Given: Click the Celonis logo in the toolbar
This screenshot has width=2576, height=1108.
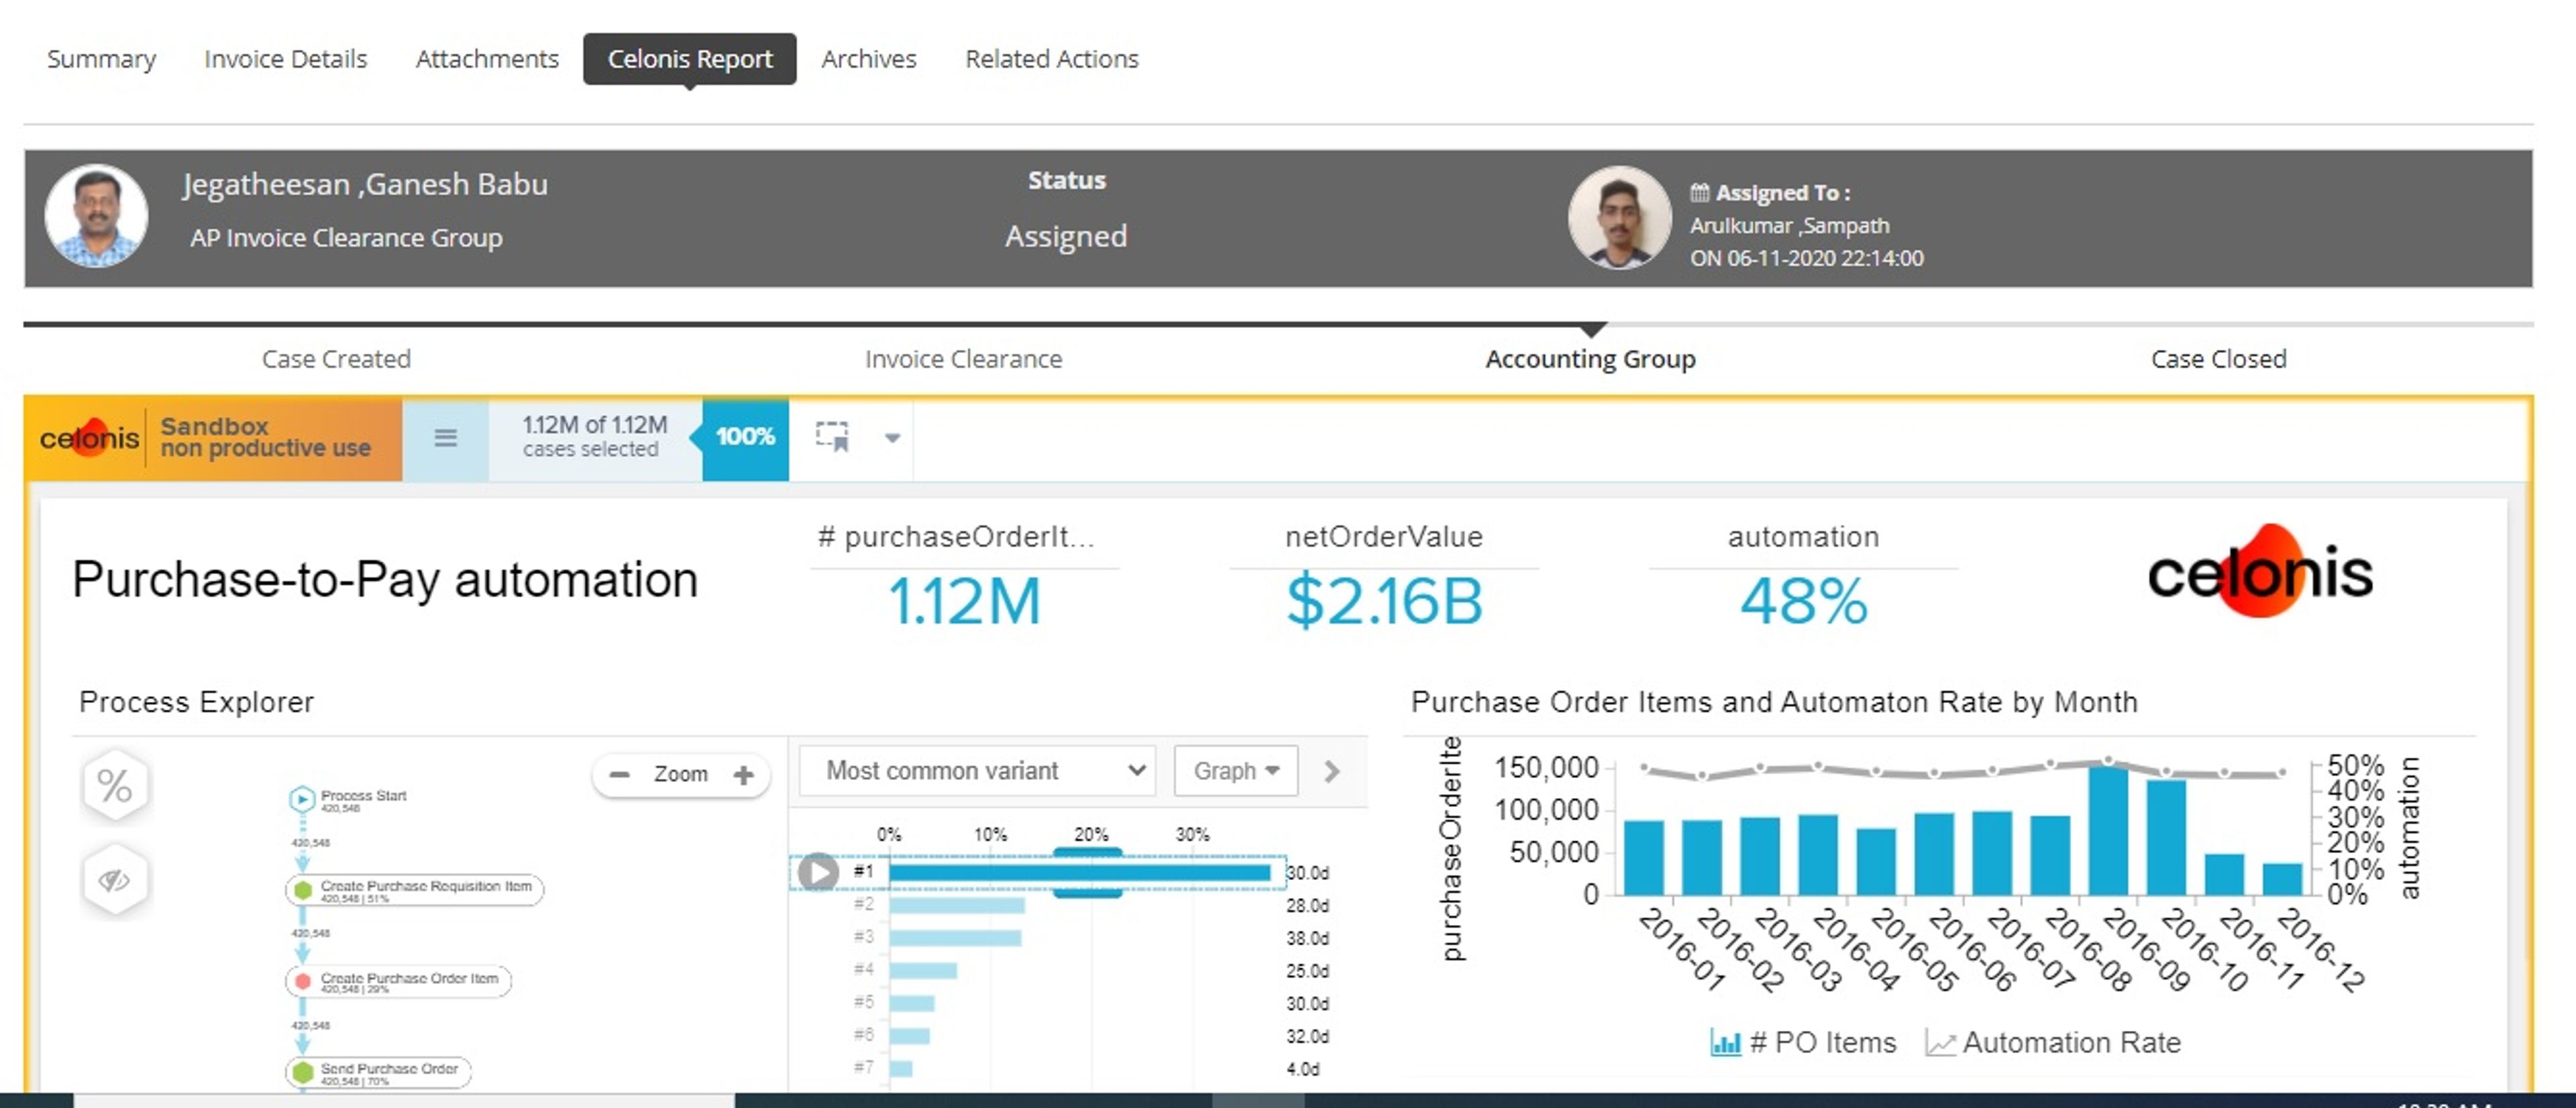Looking at the screenshot, I should (89, 438).
